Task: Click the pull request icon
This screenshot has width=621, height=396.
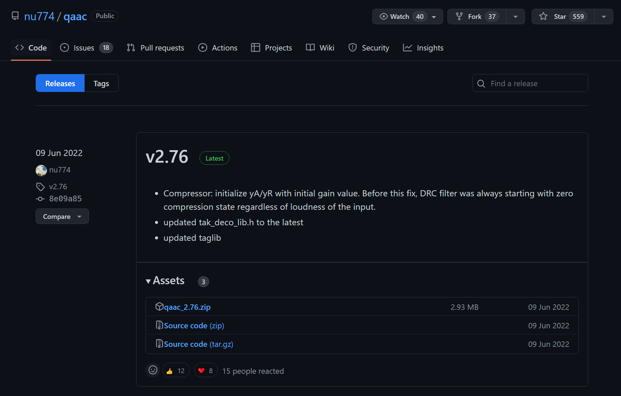Action: pos(131,48)
